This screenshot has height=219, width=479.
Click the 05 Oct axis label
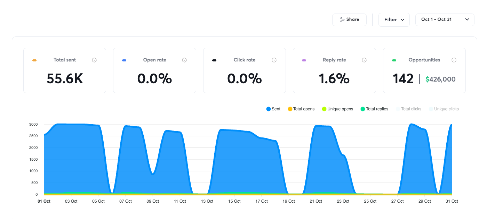[x=98, y=201]
